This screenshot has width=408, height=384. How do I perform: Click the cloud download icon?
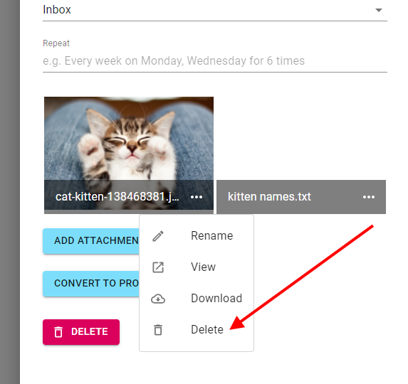point(158,299)
